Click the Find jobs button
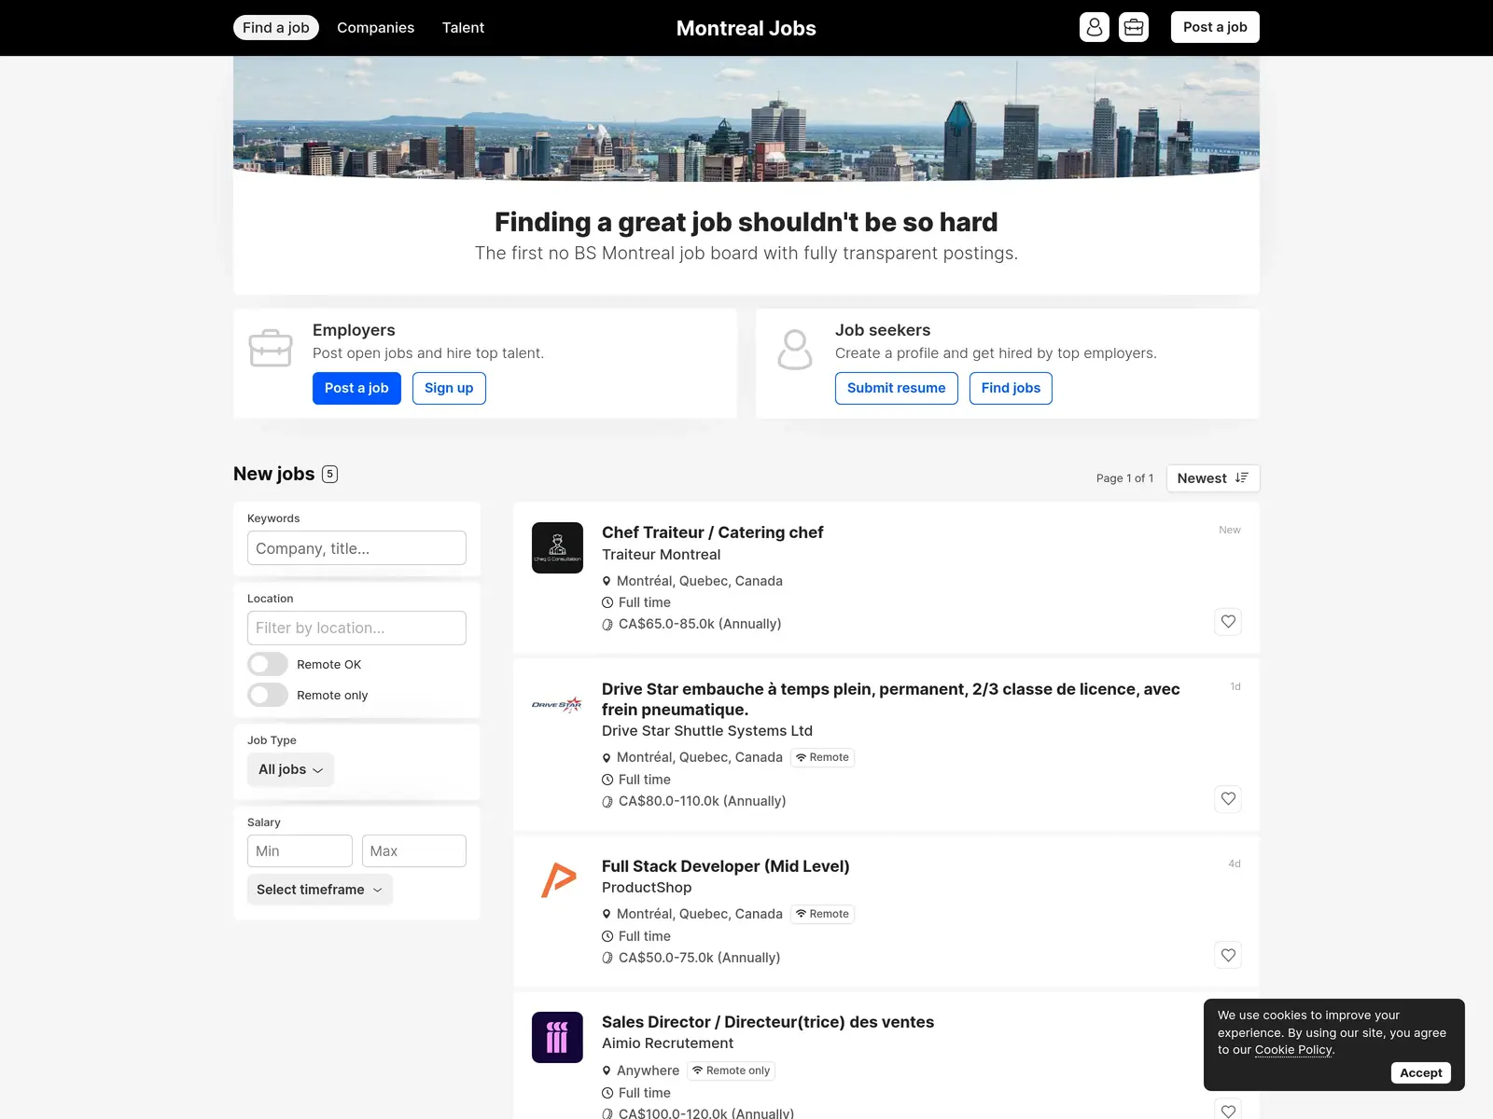 point(1011,388)
